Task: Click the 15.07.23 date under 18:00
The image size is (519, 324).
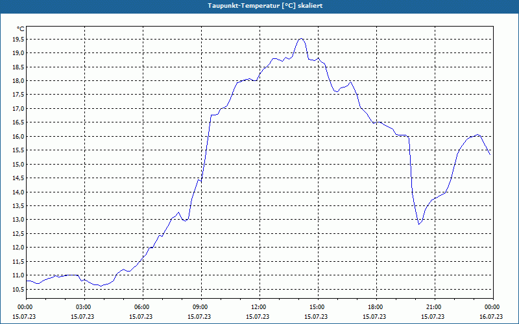Action: click(x=374, y=316)
